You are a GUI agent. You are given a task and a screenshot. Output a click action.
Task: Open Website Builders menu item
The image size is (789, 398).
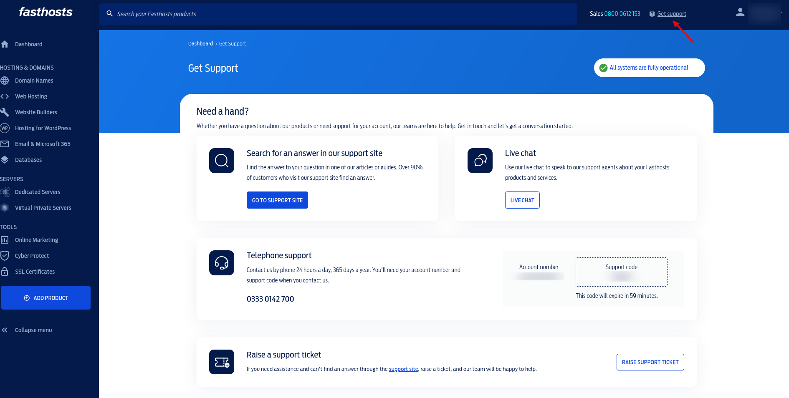[36, 112]
